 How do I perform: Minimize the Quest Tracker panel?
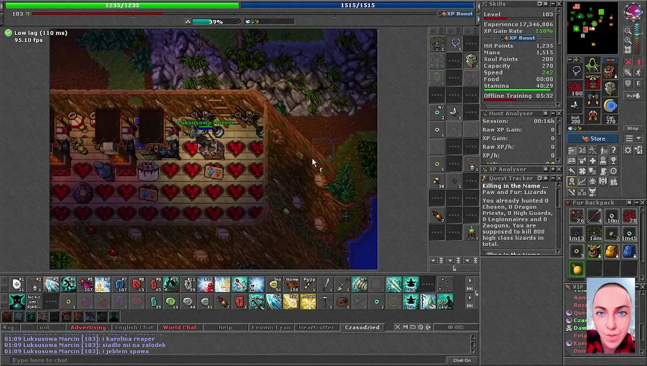coord(553,178)
